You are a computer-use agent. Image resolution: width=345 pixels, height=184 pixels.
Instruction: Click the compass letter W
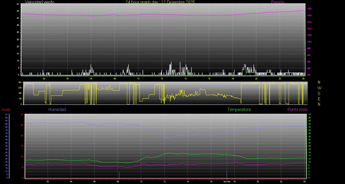tap(319, 88)
